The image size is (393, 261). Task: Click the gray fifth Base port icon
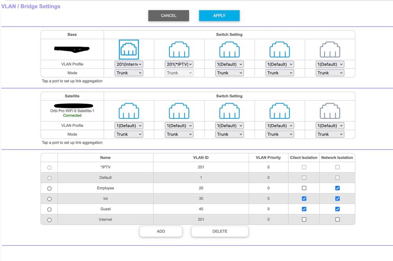pos(330,50)
